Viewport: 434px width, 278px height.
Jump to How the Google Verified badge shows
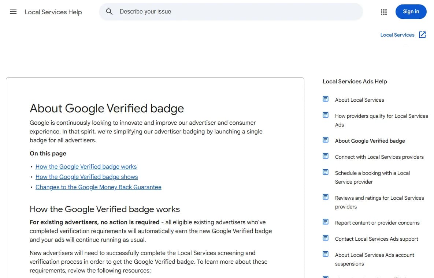[87, 177]
